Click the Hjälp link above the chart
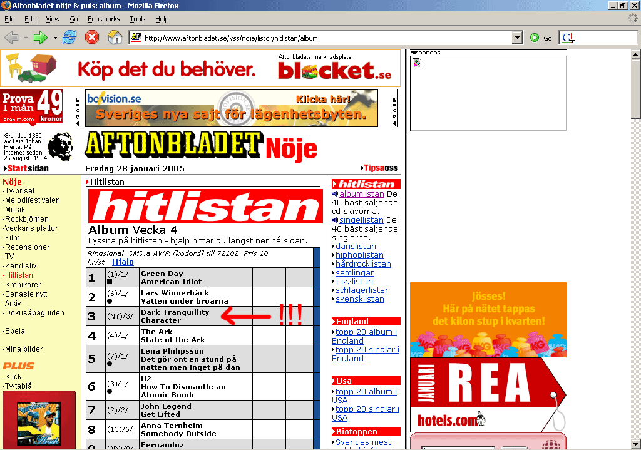Viewport: 641px width, 450px height. click(x=123, y=262)
